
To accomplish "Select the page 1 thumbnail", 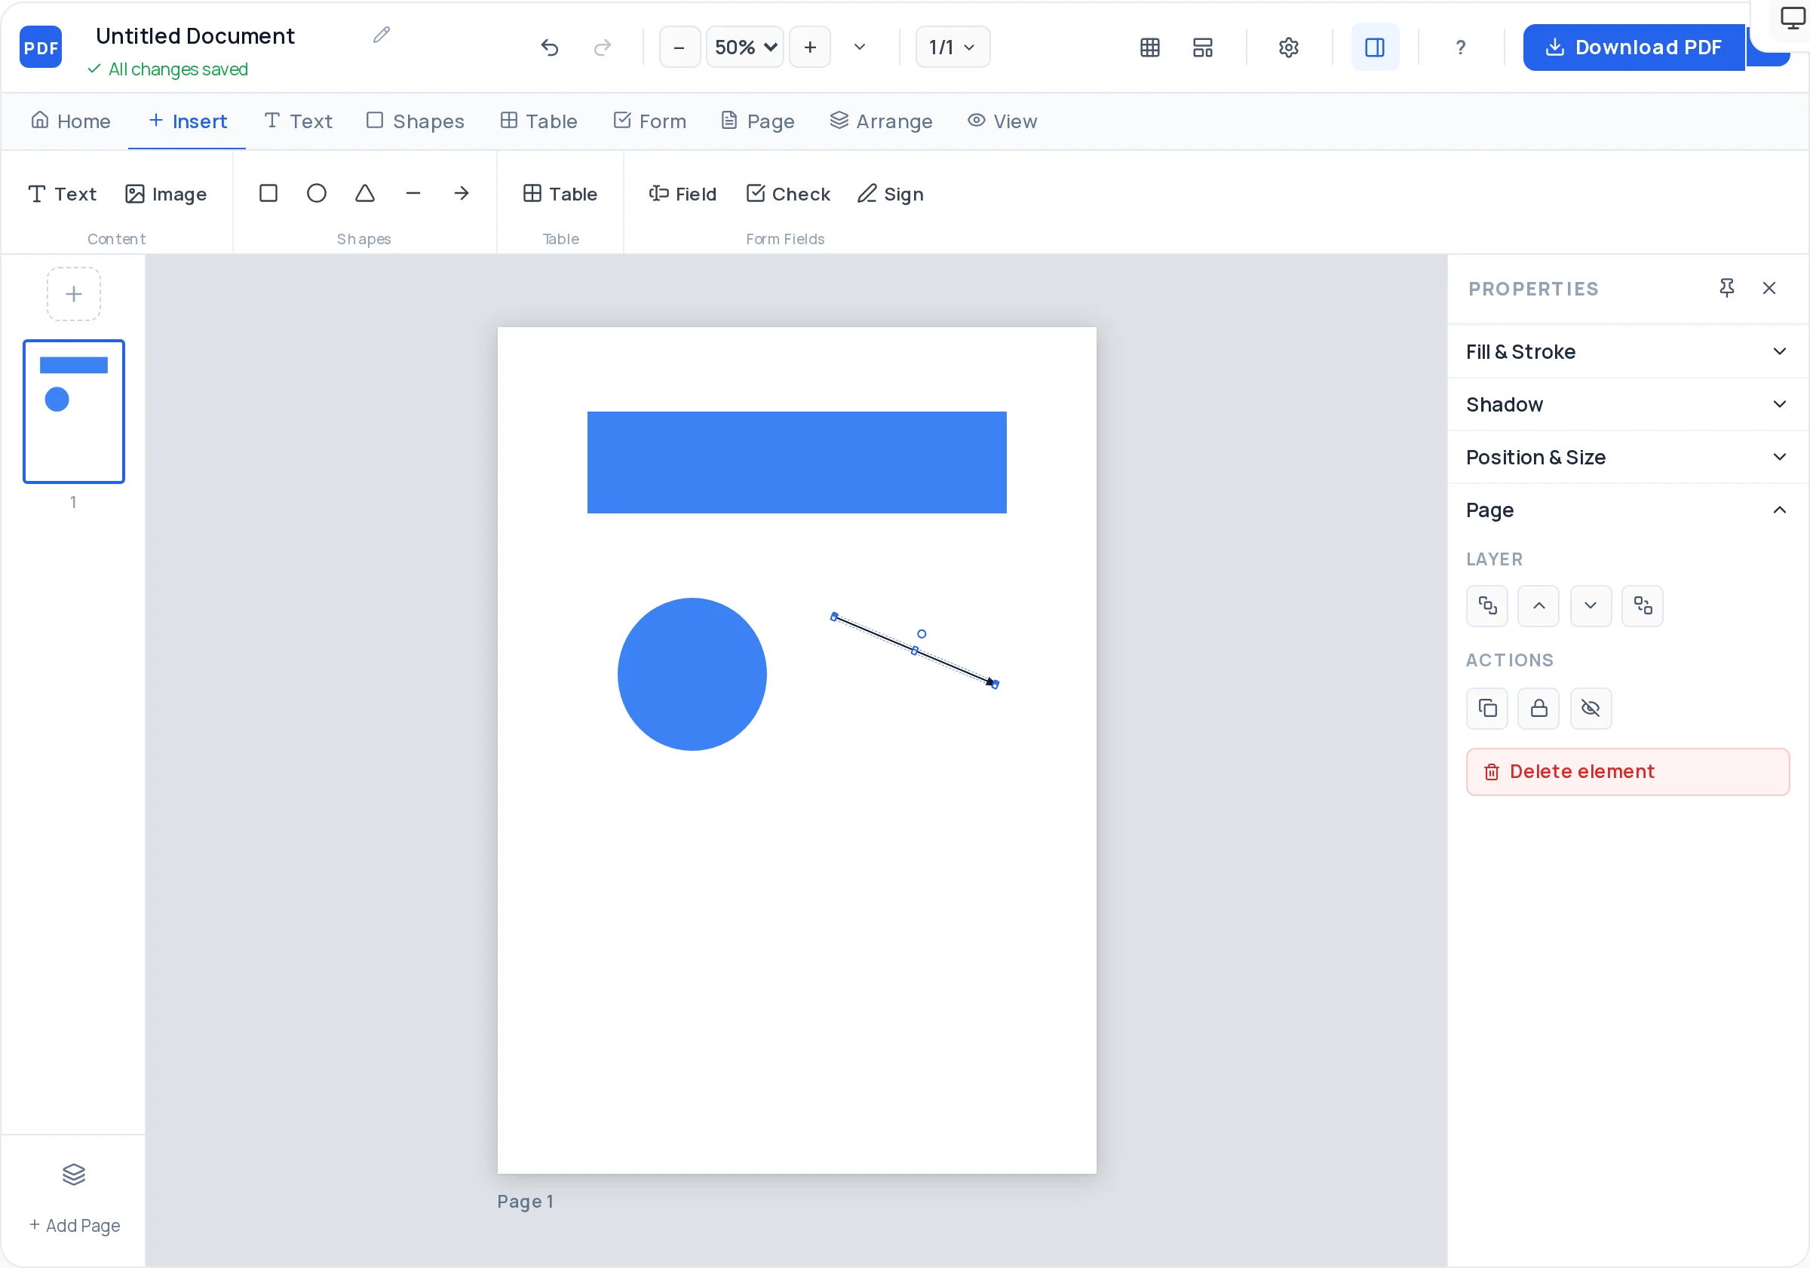I will pyautogui.click(x=73, y=412).
